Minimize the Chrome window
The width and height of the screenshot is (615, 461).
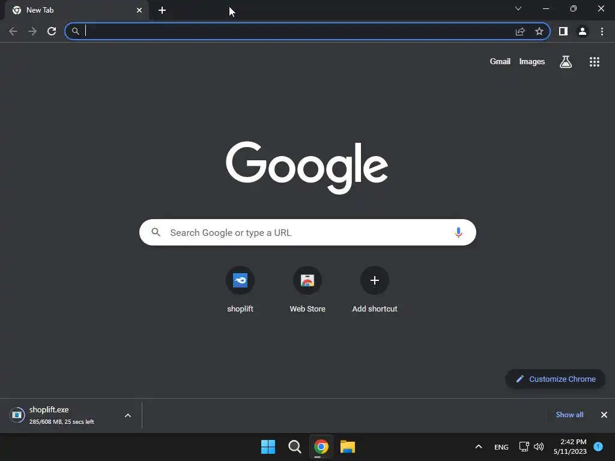click(x=546, y=8)
